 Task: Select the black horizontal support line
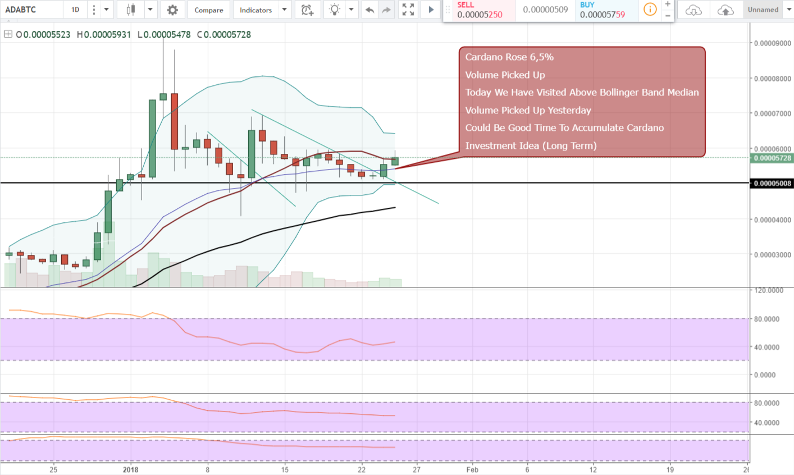tap(375, 183)
